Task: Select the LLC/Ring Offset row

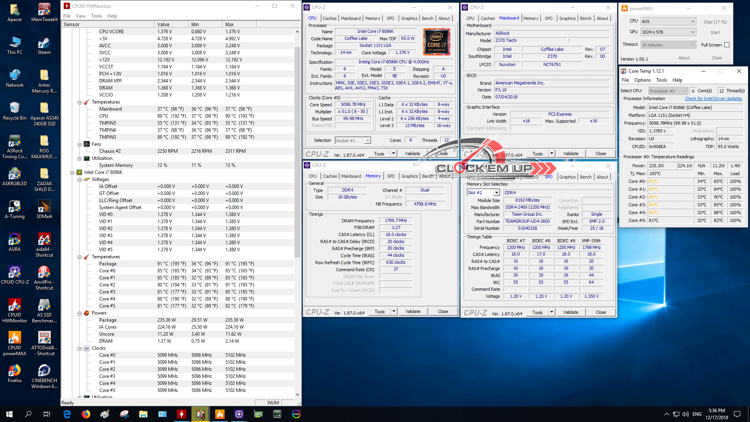Action: pos(178,200)
